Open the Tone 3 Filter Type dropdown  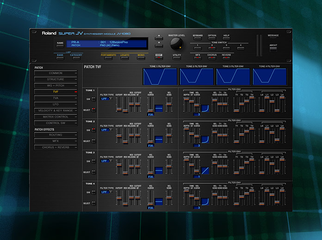coord(107,161)
